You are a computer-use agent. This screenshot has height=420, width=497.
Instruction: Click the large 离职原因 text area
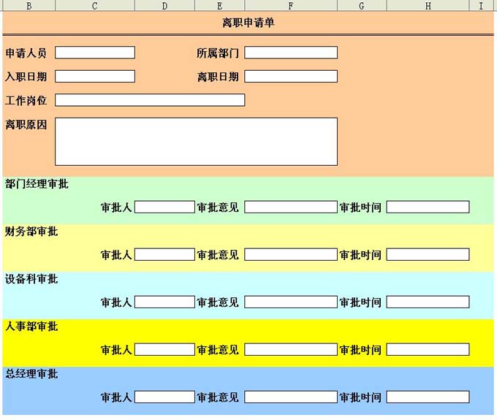(x=196, y=142)
